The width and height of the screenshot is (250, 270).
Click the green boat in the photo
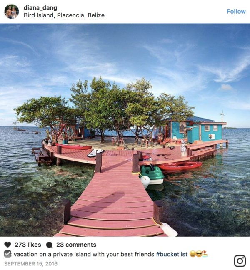tap(152, 174)
